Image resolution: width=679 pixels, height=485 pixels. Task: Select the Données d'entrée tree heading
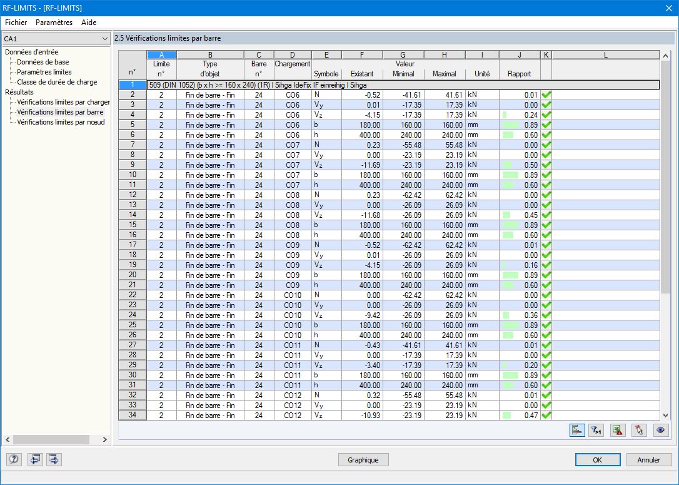click(32, 52)
